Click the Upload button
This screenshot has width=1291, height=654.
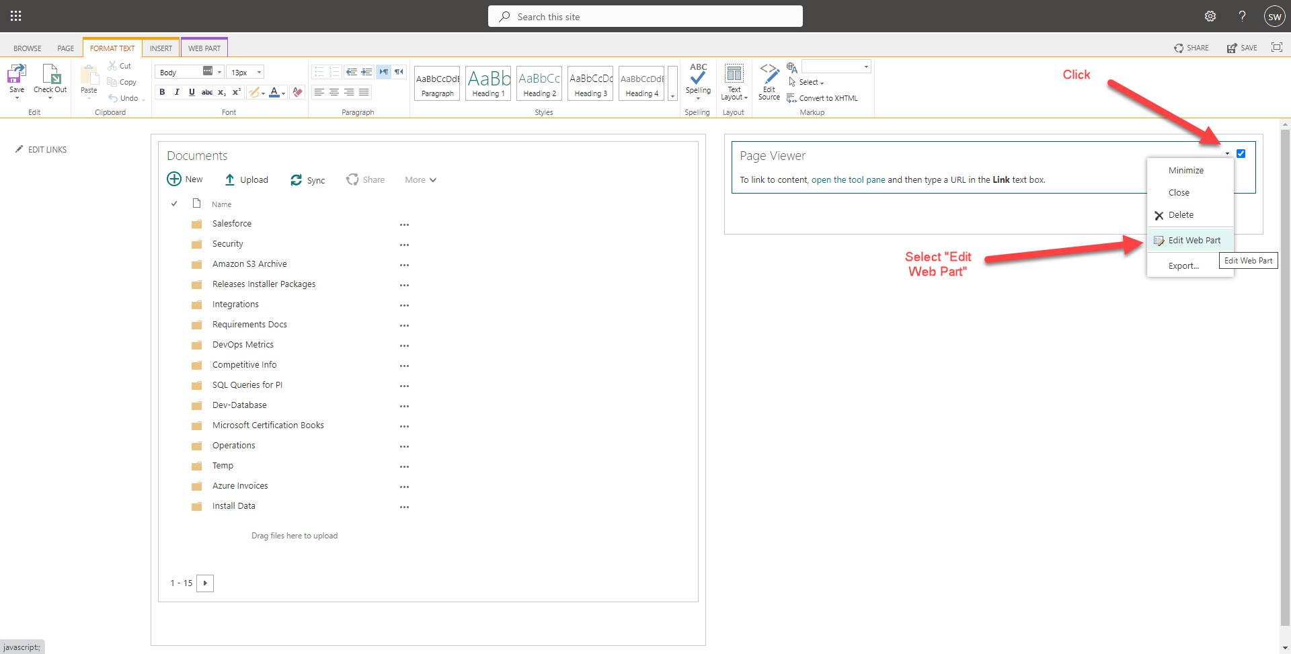(246, 179)
